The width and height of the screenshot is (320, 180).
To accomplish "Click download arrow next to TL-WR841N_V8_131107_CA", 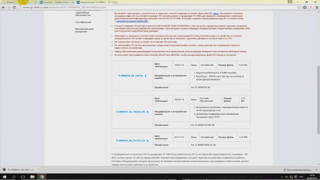I will coord(147,140).
